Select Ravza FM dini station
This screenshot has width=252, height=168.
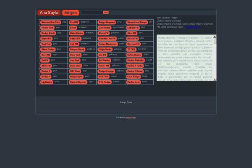132,39
